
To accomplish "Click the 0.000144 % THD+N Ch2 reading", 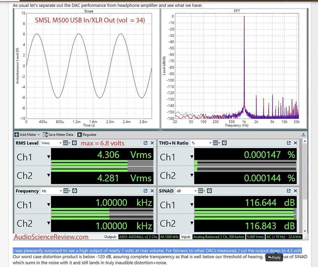I will coord(269,178).
